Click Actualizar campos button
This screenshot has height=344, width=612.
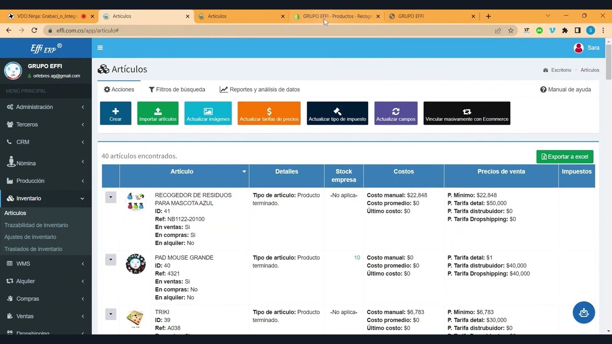pyautogui.click(x=396, y=113)
